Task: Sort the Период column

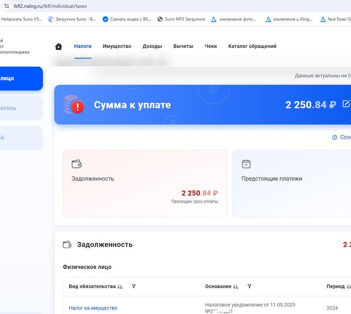Action: (348, 286)
